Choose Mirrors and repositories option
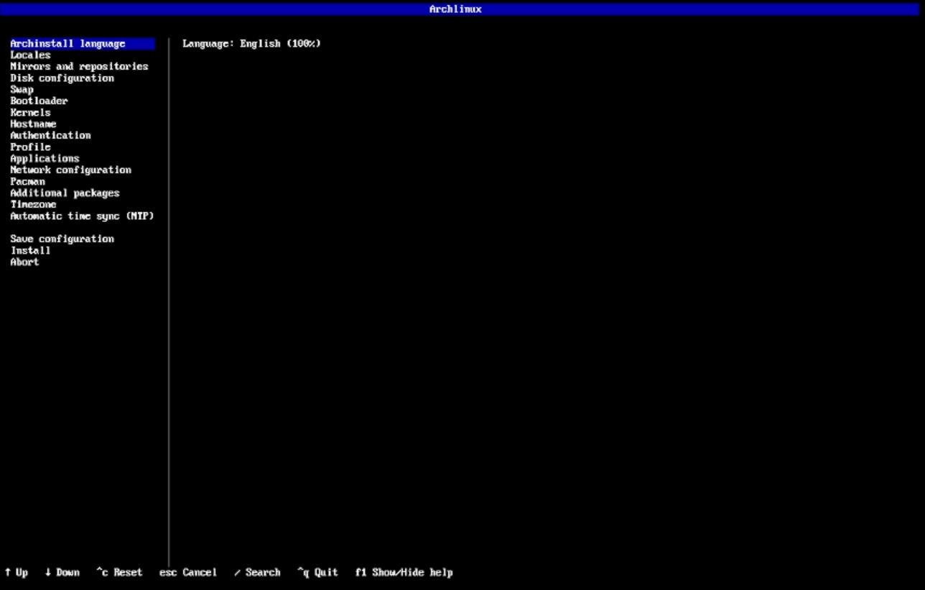Viewport: 925px width, 590px height. [x=79, y=67]
